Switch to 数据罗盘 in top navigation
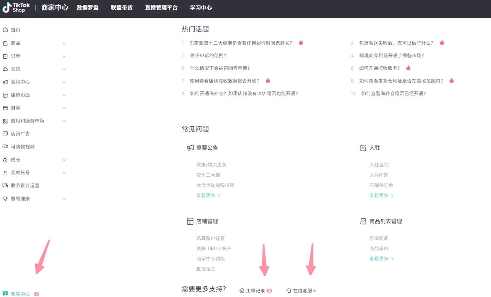The image size is (491, 297). [x=87, y=7]
